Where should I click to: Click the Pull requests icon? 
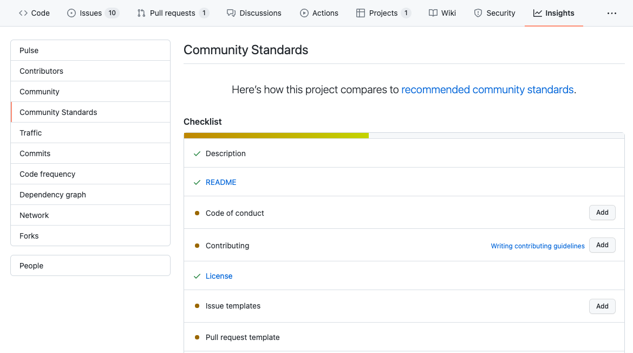coord(141,13)
